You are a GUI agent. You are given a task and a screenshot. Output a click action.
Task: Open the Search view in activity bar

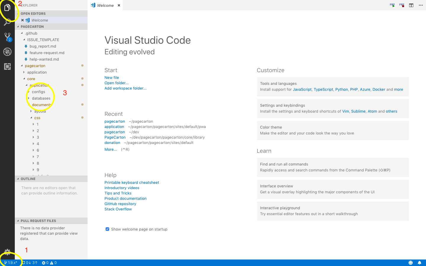(x=7, y=22)
